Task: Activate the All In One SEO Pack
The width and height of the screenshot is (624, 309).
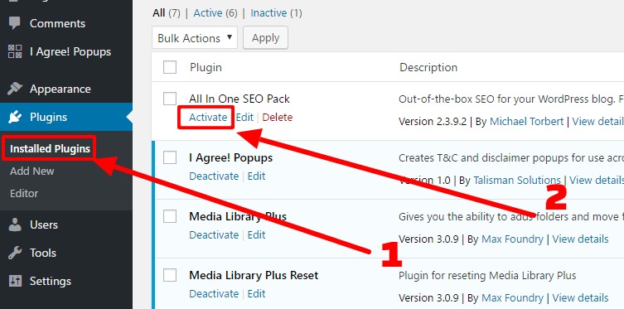Action: tap(208, 118)
